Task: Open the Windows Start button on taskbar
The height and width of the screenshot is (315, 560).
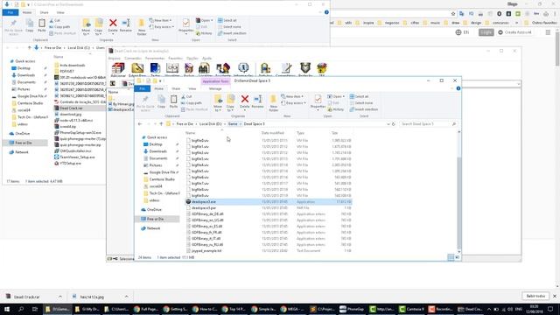Action: (x=6, y=309)
